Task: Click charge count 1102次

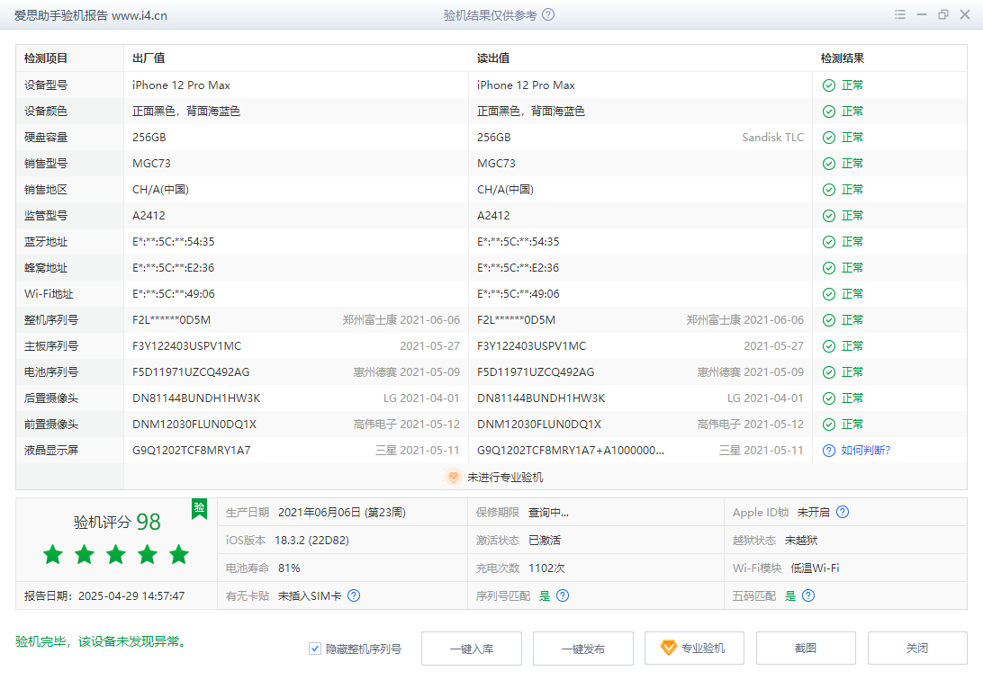Action: [546, 568]
